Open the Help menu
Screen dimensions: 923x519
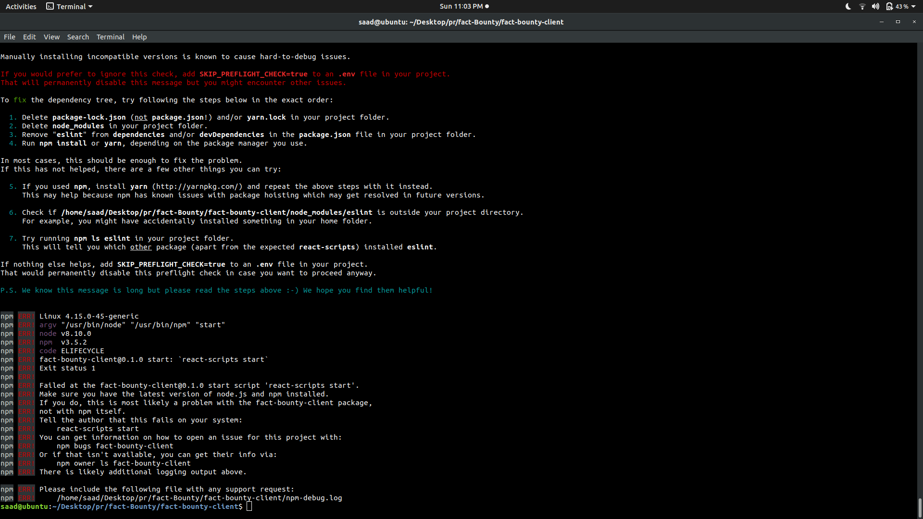coord(139,37)
